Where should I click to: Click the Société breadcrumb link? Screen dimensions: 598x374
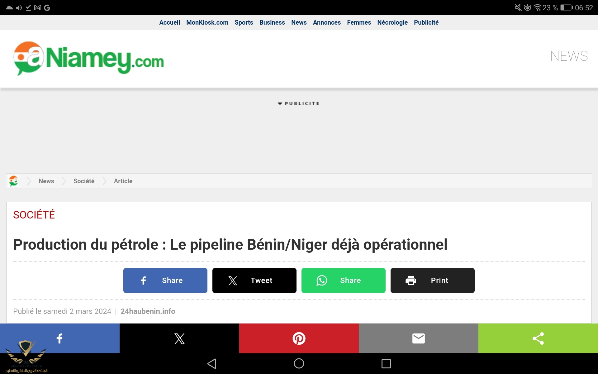point(84,181)
